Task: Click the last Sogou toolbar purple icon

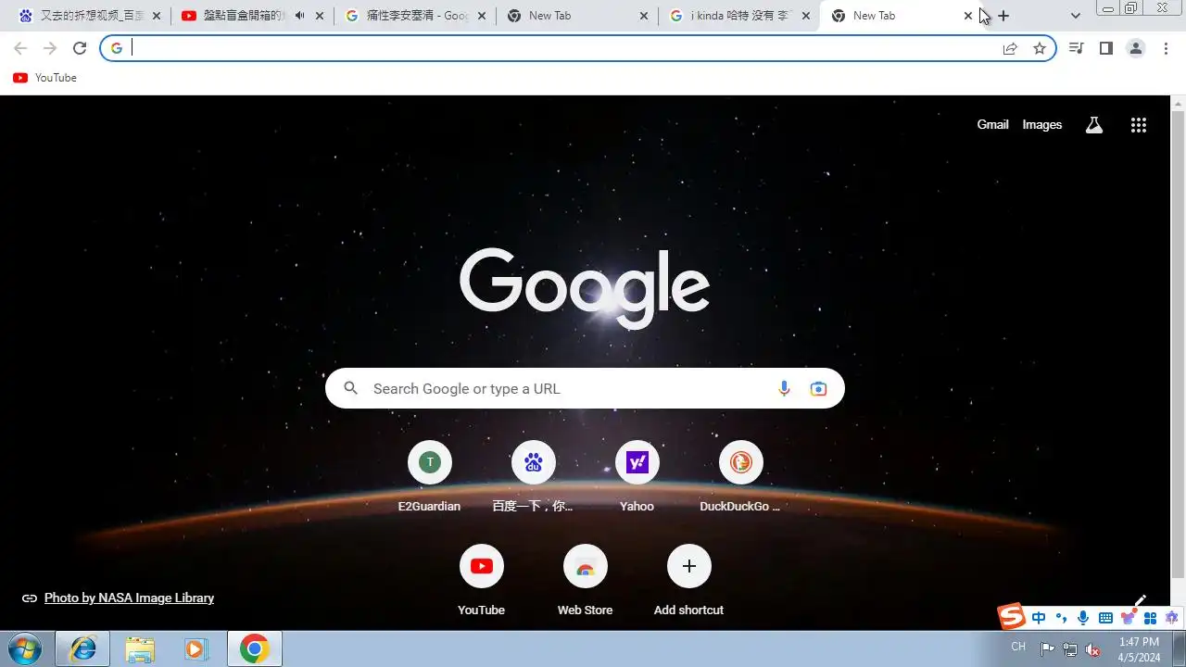Action: coord(1172,618)
